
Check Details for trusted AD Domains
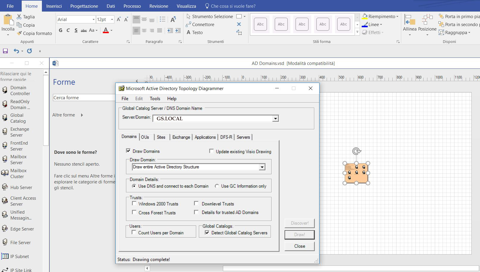coord(196,212)
